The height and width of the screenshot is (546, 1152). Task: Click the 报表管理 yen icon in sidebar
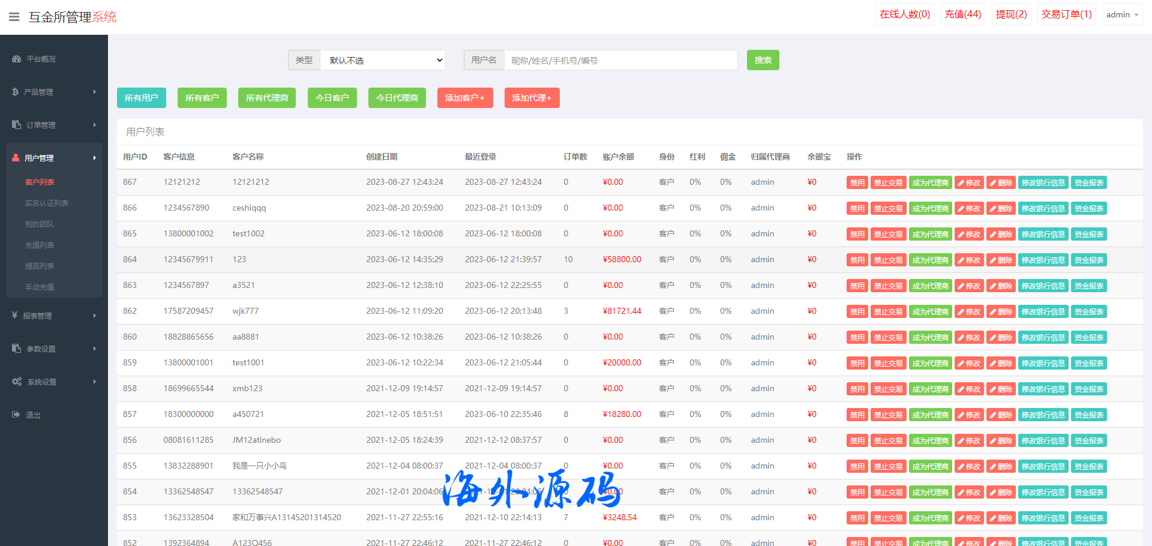point(14,316)
